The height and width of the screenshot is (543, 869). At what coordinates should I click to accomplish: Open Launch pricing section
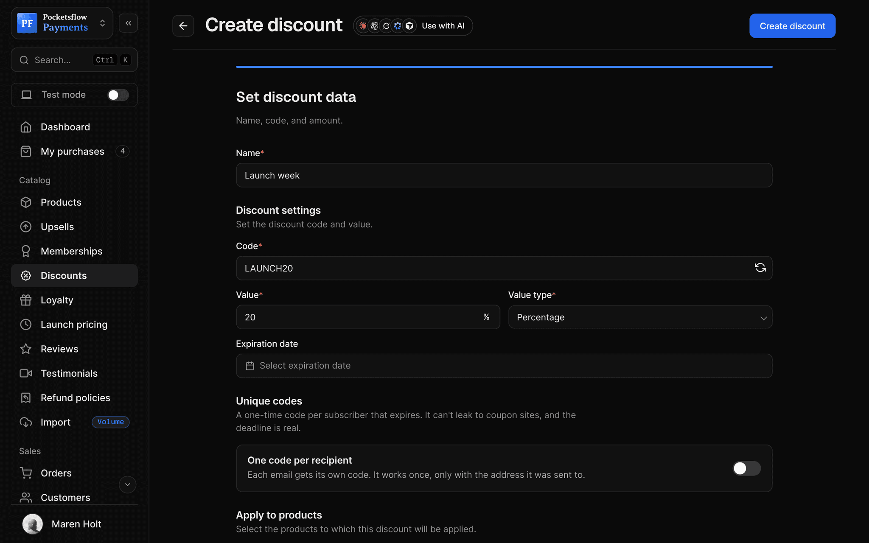click(74, 325)
